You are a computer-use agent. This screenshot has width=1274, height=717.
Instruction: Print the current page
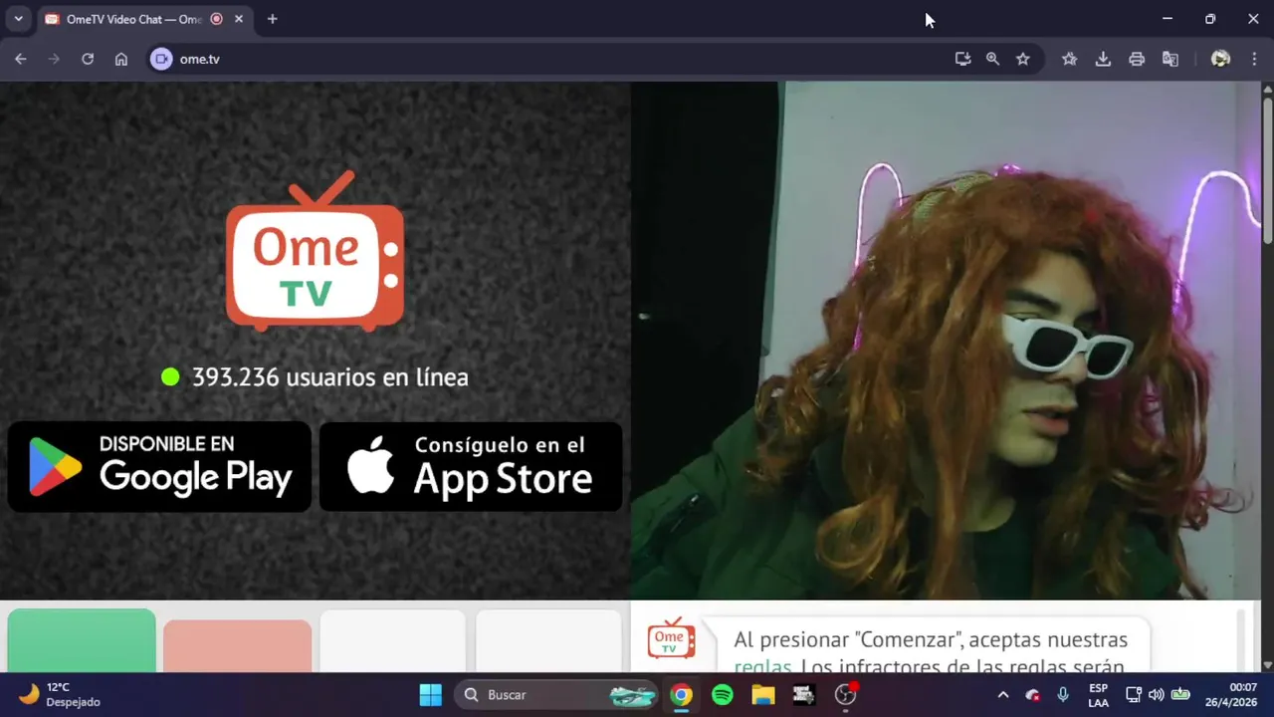click(1137, 59)
